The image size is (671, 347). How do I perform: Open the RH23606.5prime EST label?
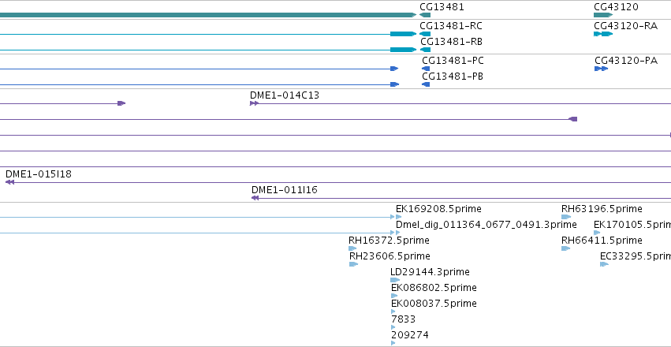pyautogui.click(x=390, y=256)
